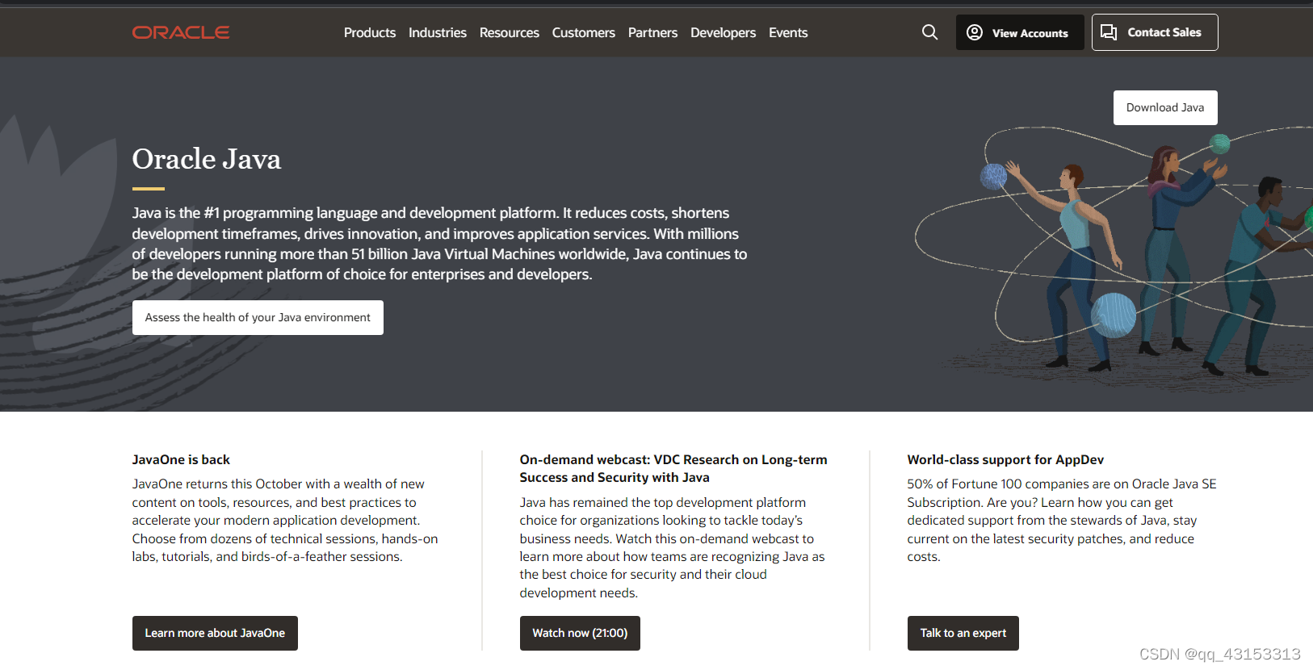Image resolution: width=1313 pixels, height=670 pixels.
Task: Open the Resources menu
Action: coord(510,32)
